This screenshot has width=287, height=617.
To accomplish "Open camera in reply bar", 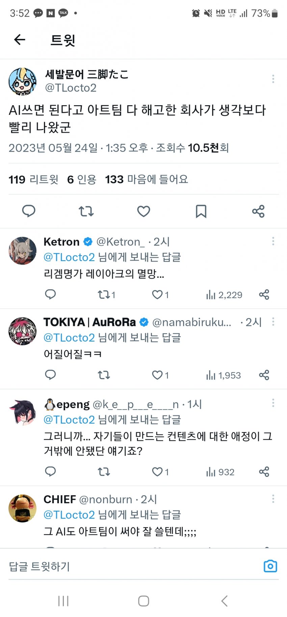I will tap(270, 566).
